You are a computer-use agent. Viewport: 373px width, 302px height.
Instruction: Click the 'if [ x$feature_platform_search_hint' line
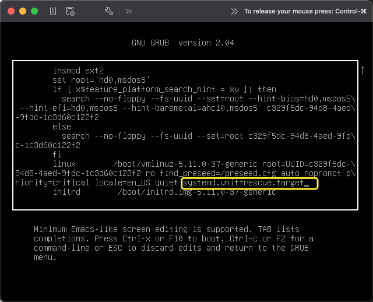[164, 89]
